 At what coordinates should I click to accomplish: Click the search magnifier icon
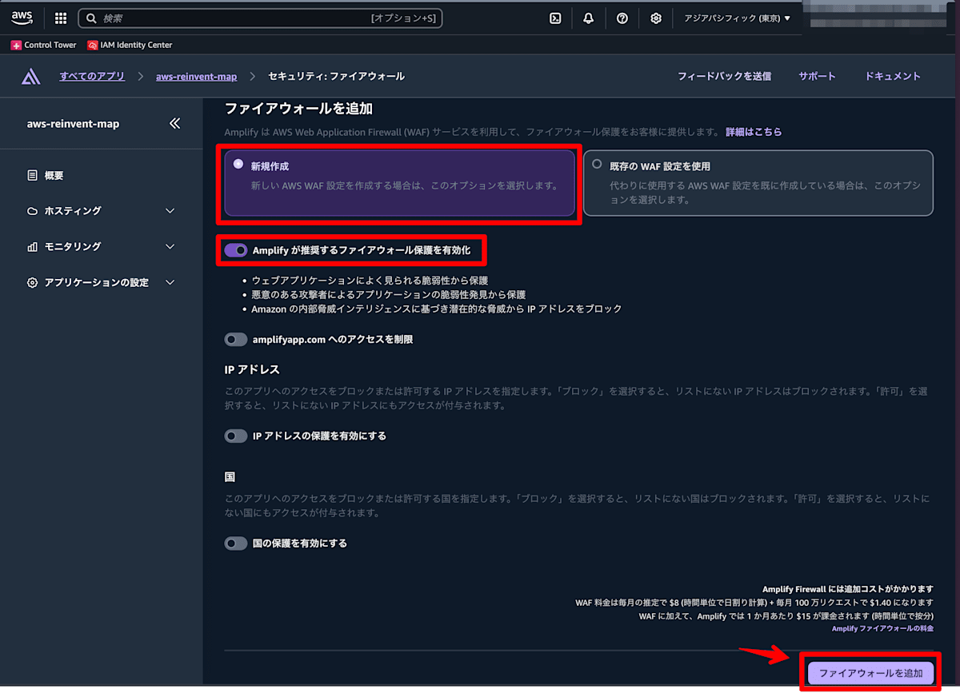pyautogui.click(x=91, y=18)
